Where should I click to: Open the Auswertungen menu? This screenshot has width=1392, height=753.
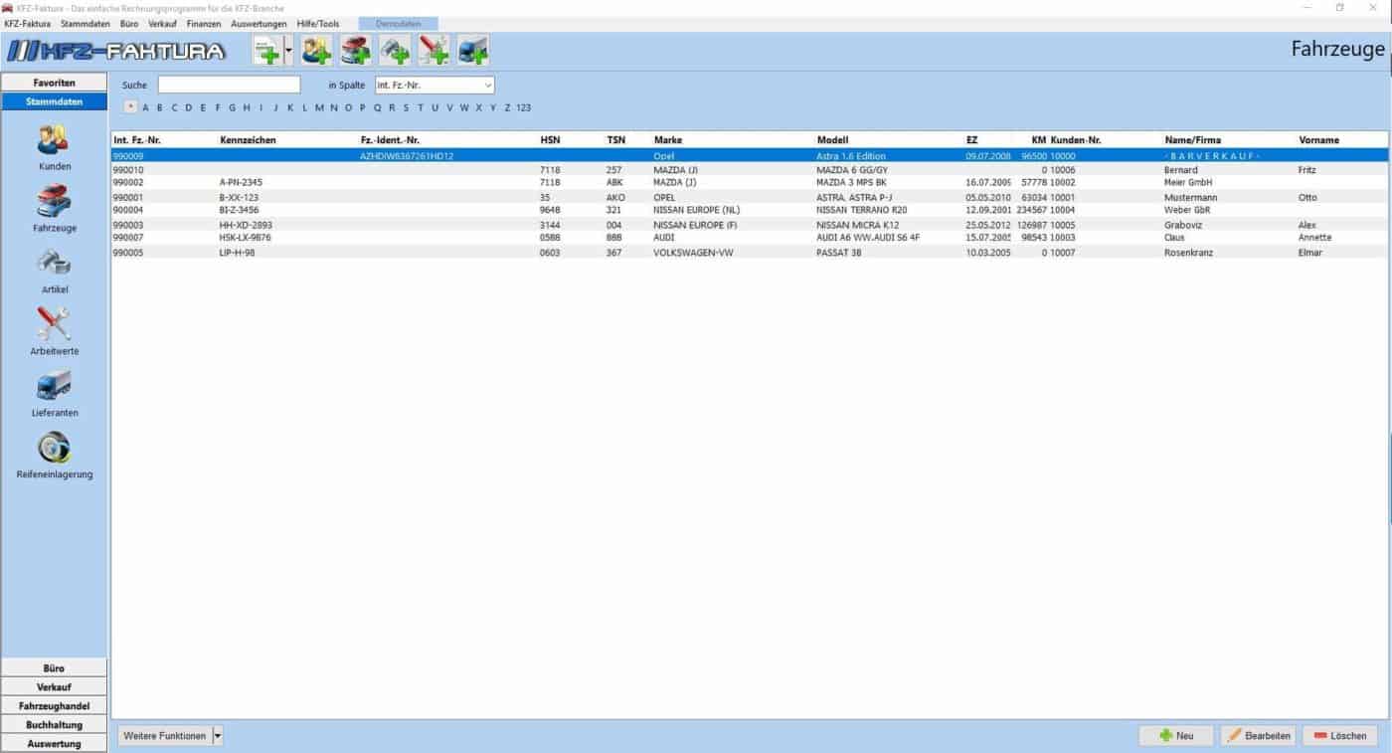coord(259,23)
